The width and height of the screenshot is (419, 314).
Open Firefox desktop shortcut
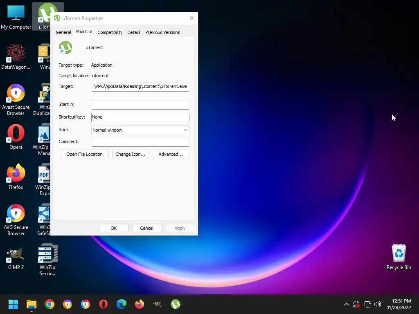(16, 177)
